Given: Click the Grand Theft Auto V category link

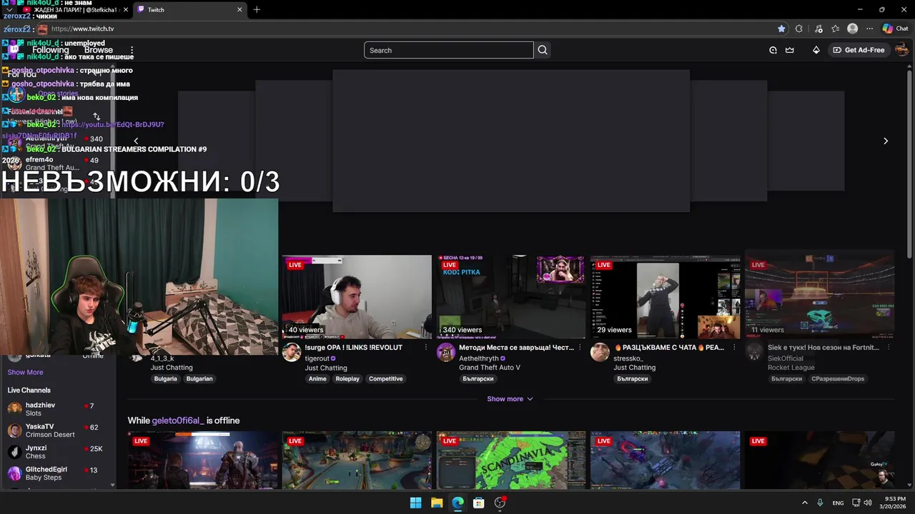Looking at the screenshot, I should click(490, 368).
